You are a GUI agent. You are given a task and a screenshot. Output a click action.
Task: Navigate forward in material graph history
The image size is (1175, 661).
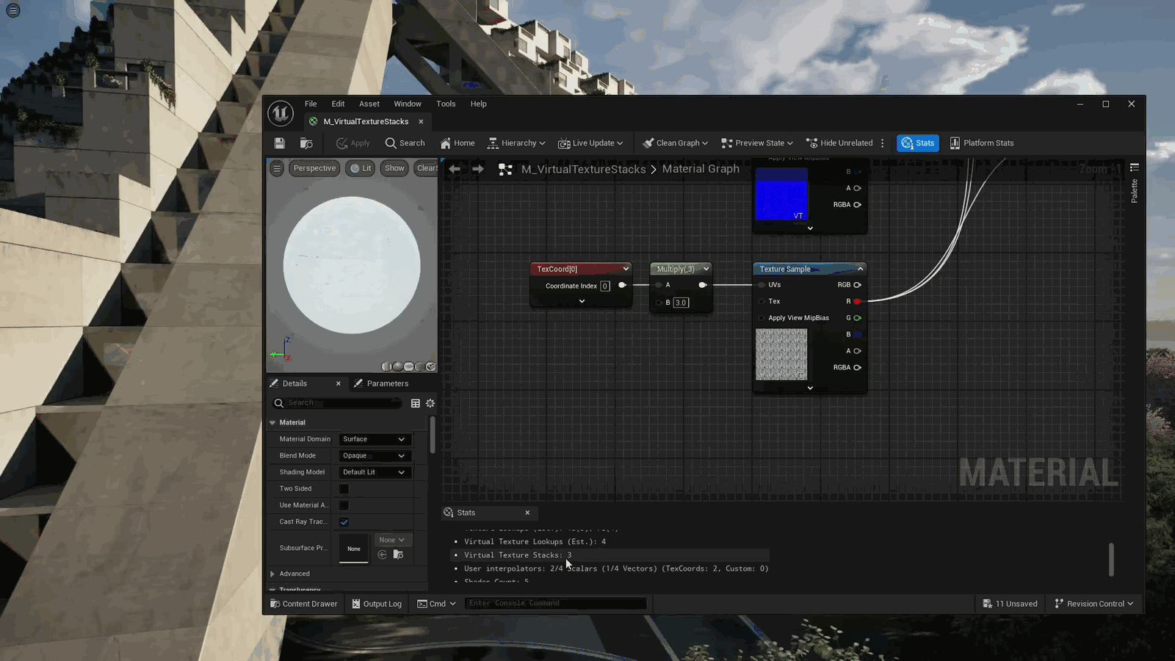[478, 169]
